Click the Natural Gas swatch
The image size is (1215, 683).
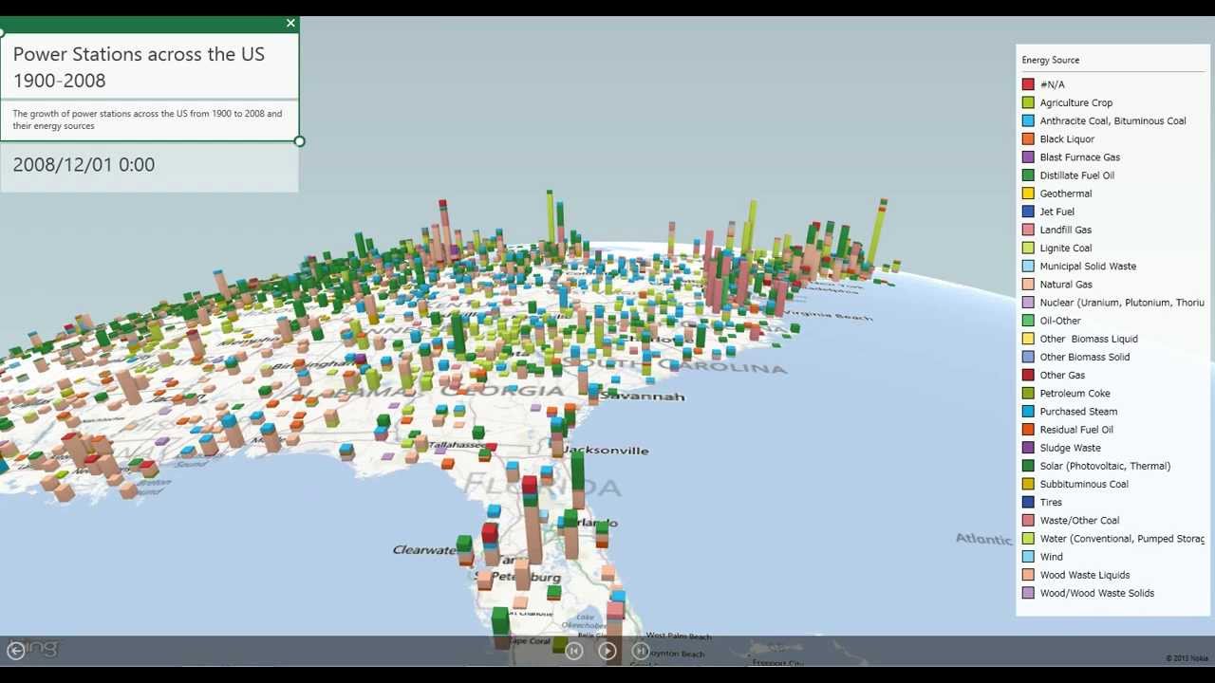1028,285
